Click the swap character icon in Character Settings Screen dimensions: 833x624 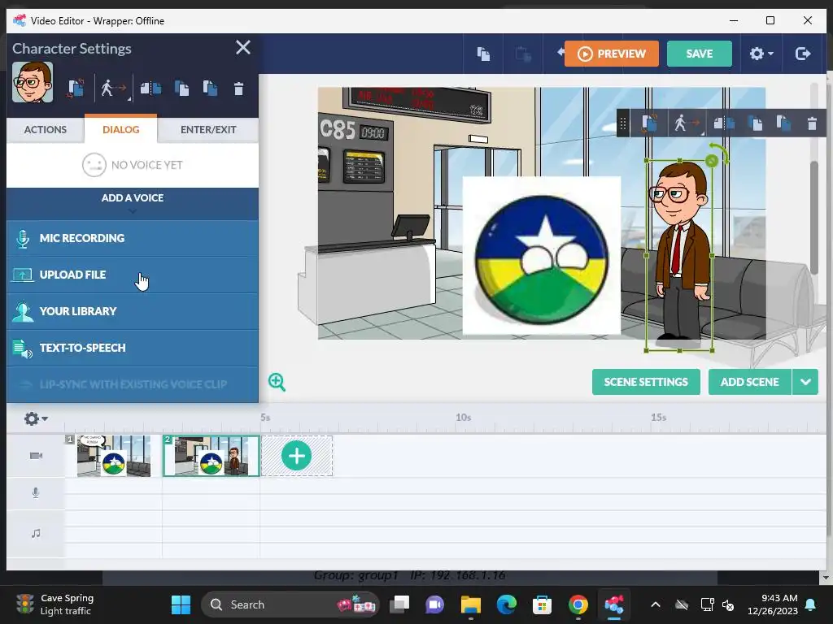76,88
